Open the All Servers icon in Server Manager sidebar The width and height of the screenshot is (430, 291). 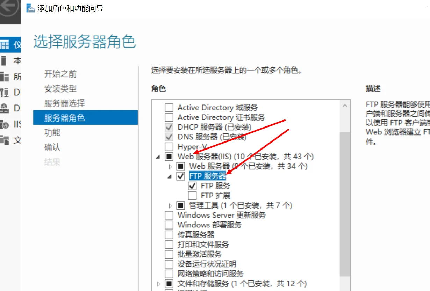[5, 77]
